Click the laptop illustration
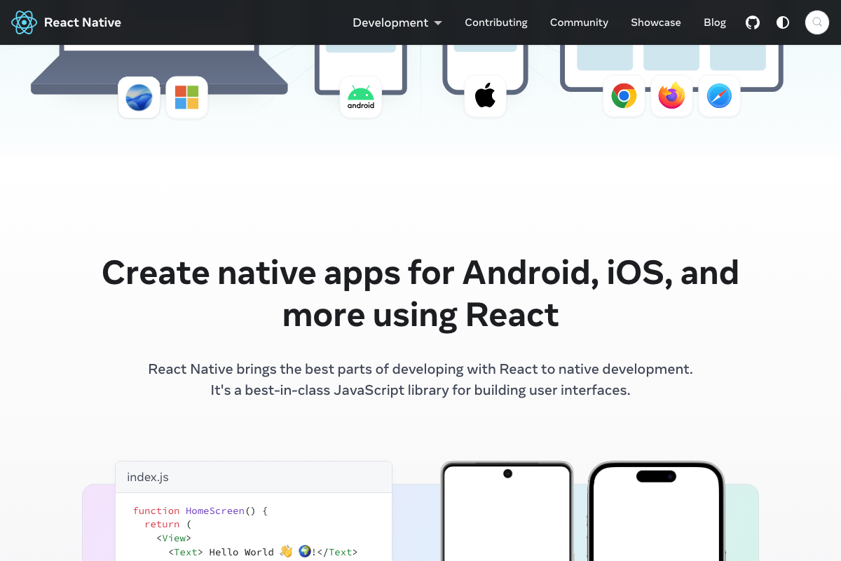Viewport: 841px width, 561px height. [x=159, y=70]
